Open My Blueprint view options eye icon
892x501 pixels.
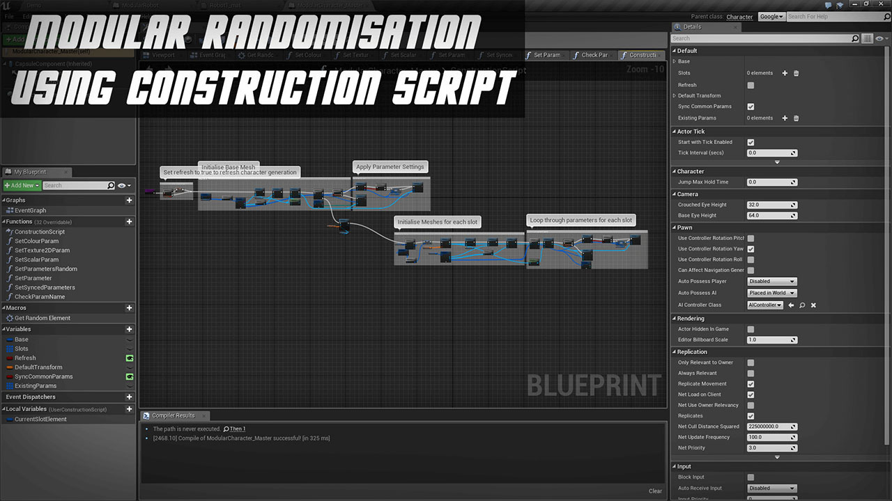[x=124, y=186]
